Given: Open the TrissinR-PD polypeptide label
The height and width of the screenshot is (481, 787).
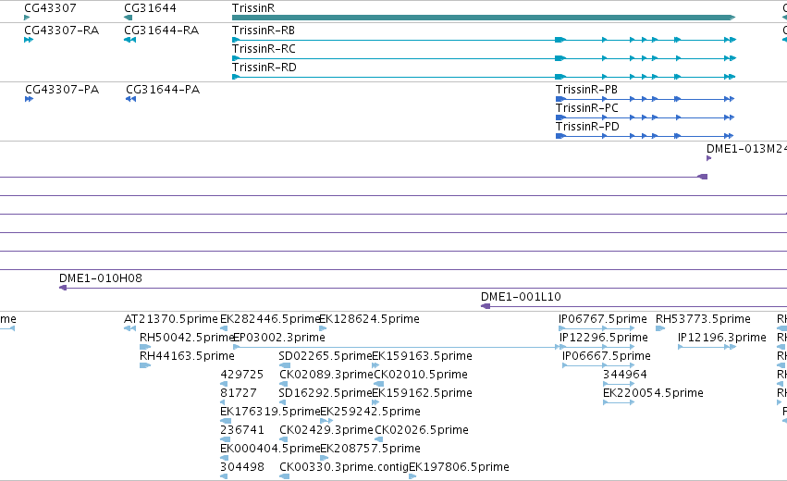Looking at the screenshot, I should click(588, 127).
